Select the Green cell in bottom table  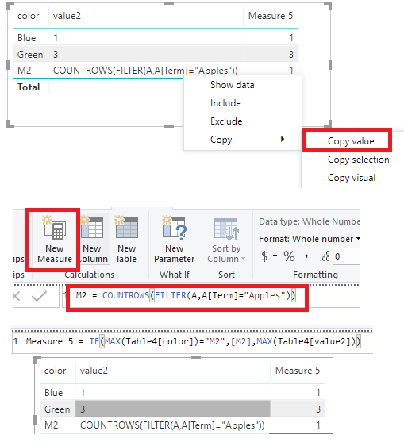coord(57,409)
